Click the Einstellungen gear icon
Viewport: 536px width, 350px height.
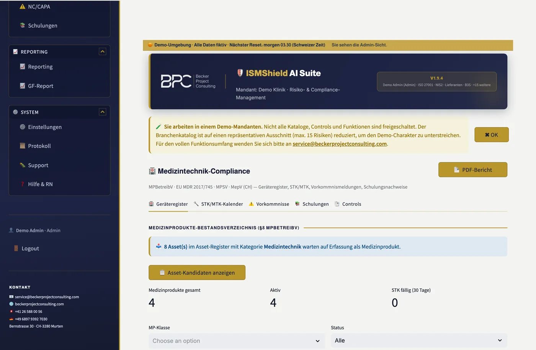click(23, 127)
